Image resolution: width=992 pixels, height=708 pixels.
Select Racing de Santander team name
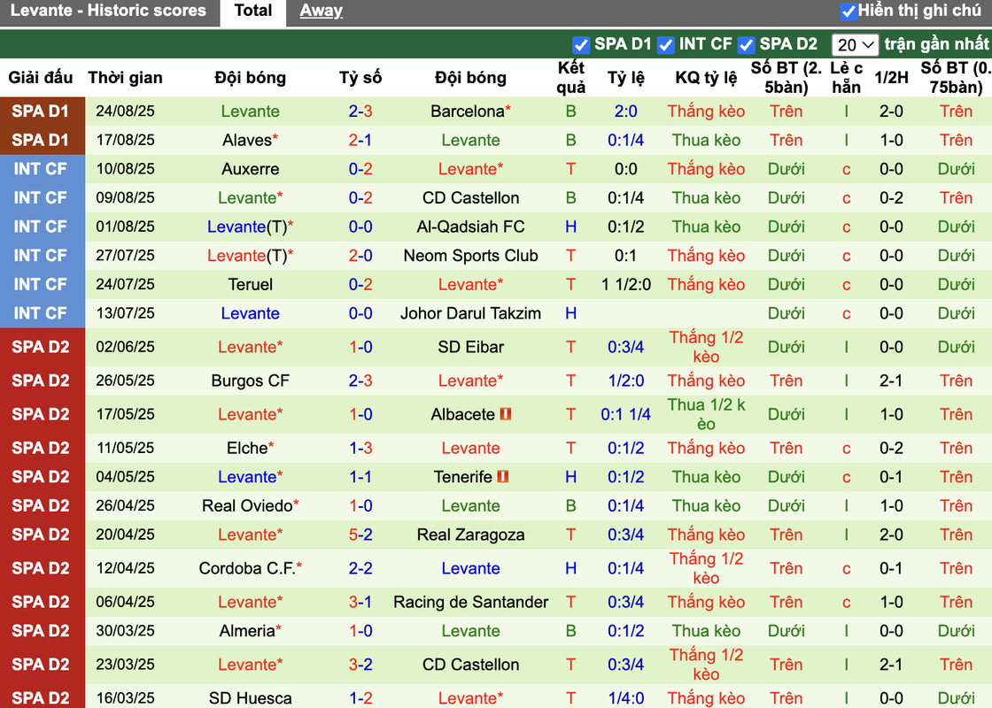click(470, 602)
